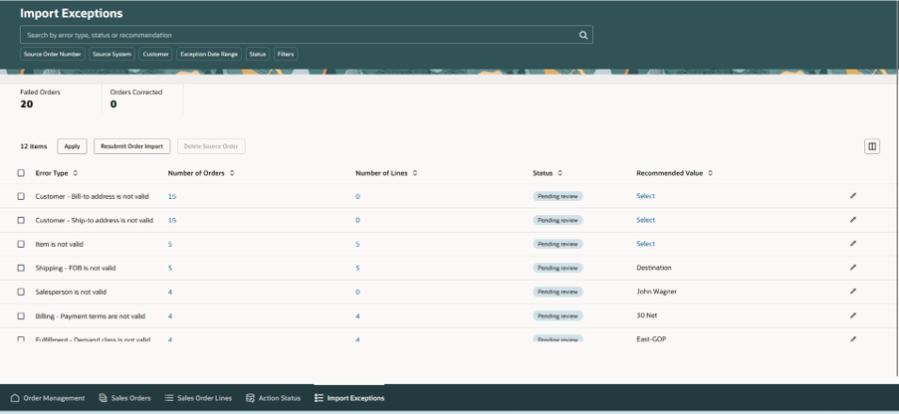899x414 pixels.
Task: Open 4 orders for Salesperson error
Action: 170,292
